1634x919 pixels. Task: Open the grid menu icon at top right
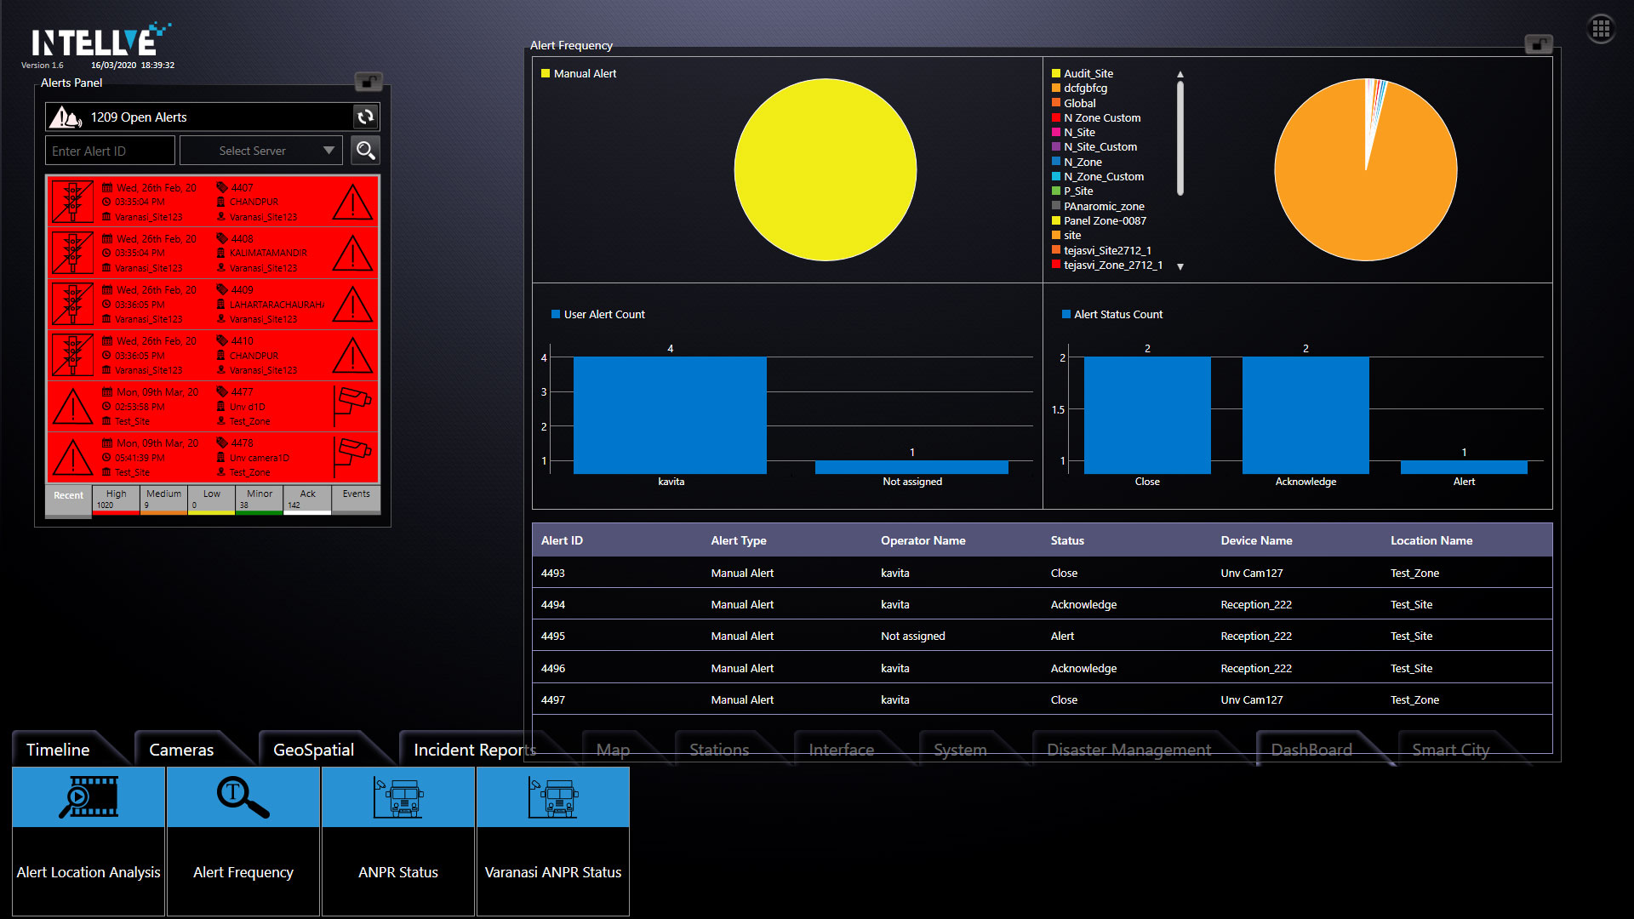tap(1601, 29)
